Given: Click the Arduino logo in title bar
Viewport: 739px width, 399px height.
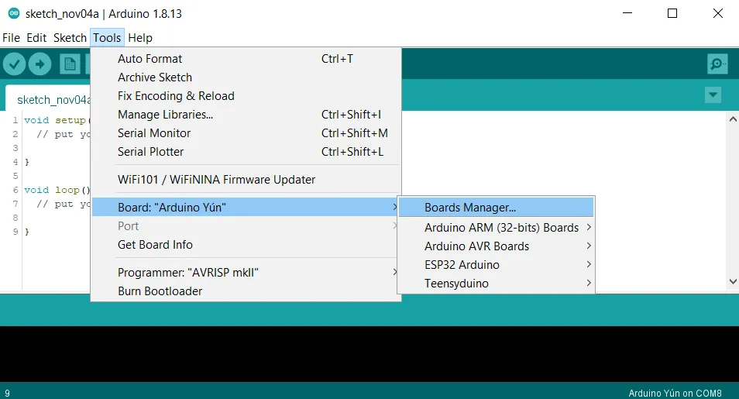Looking at the screenshot, I should [x=13, y=14].
